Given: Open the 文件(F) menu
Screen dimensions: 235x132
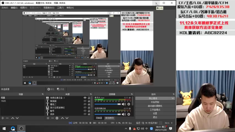Looking at the screenshot, I should (x=5, y=8).
